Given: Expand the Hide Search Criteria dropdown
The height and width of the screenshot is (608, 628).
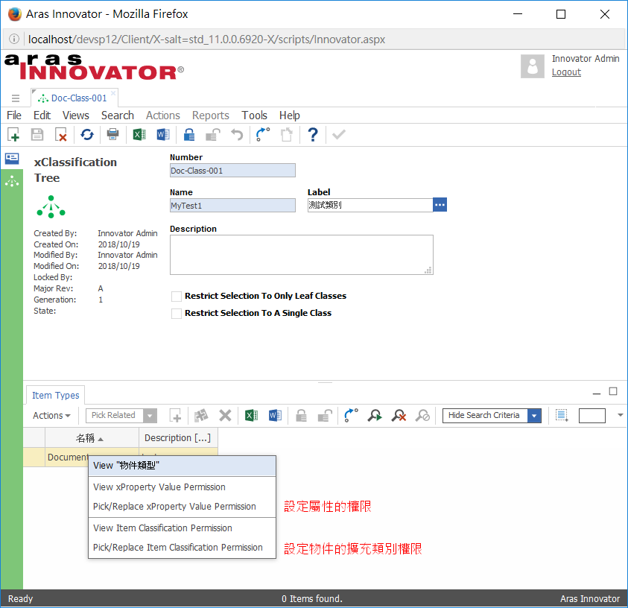Looking at the screenshot, I should pyautogui.click(x=534, y=415).
